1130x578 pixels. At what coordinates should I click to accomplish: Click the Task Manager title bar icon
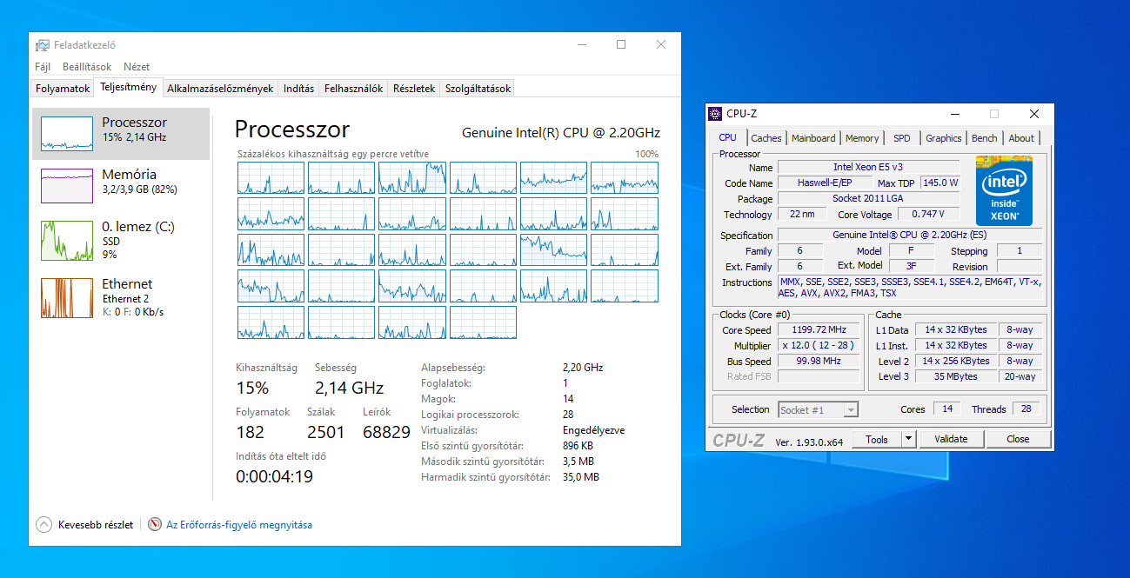pyautogui.click(x=43, y=45)
